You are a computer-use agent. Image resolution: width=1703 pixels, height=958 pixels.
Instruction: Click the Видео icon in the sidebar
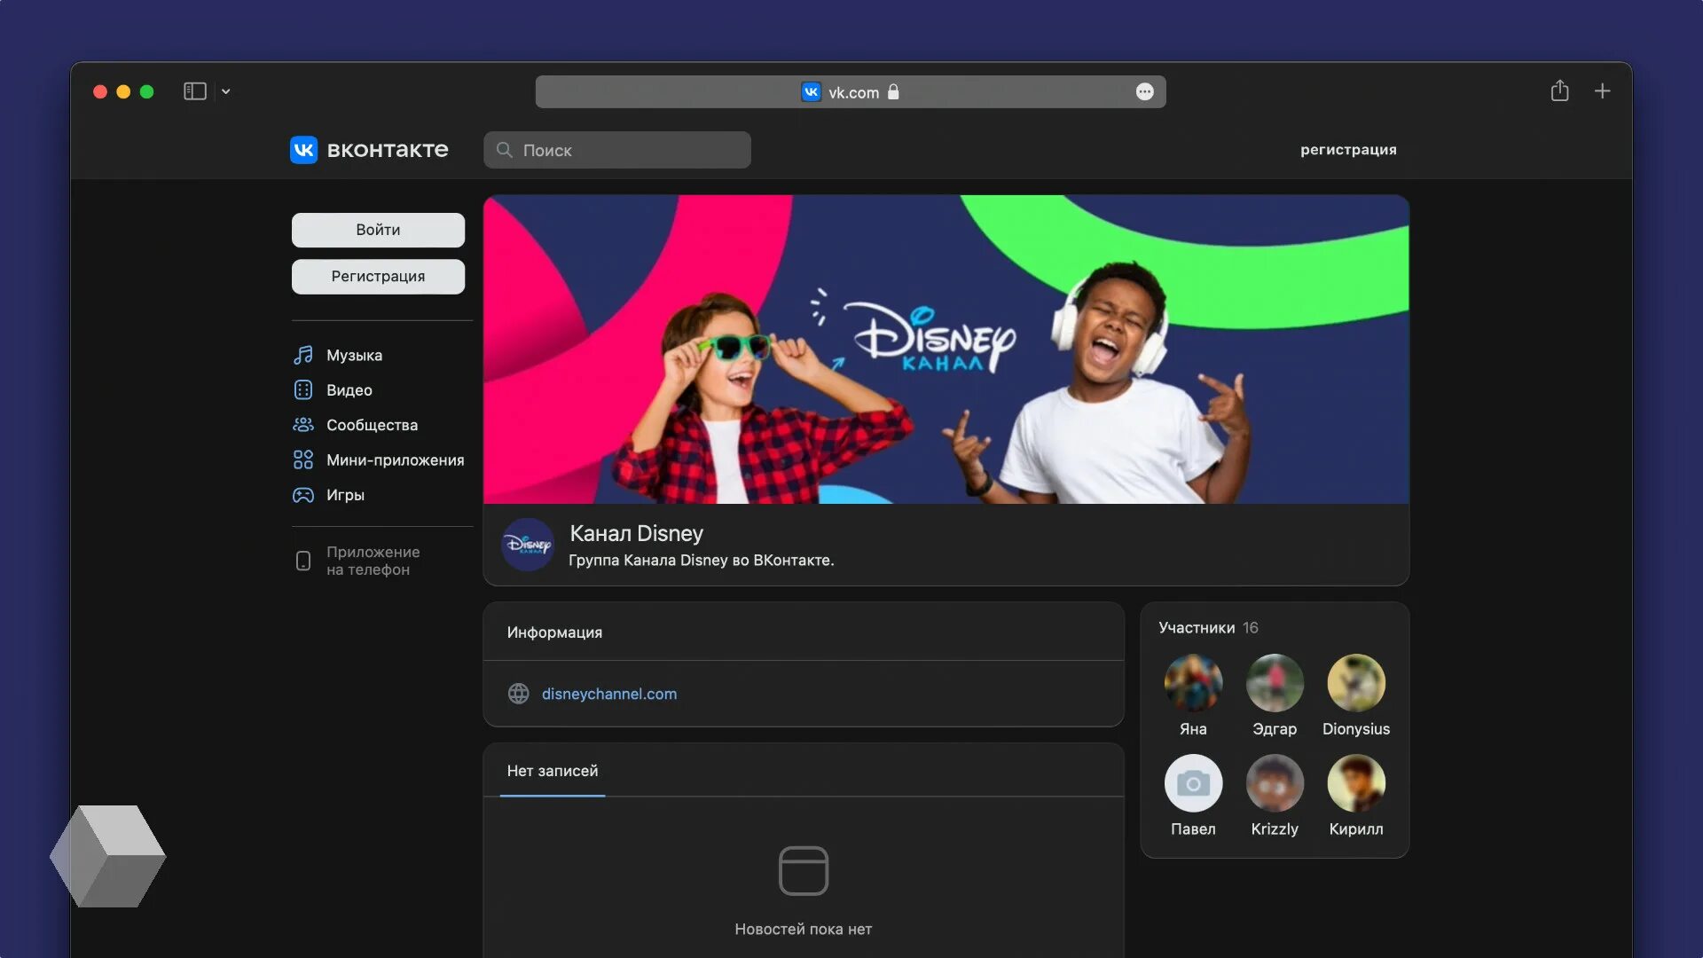tap(303, 390)
